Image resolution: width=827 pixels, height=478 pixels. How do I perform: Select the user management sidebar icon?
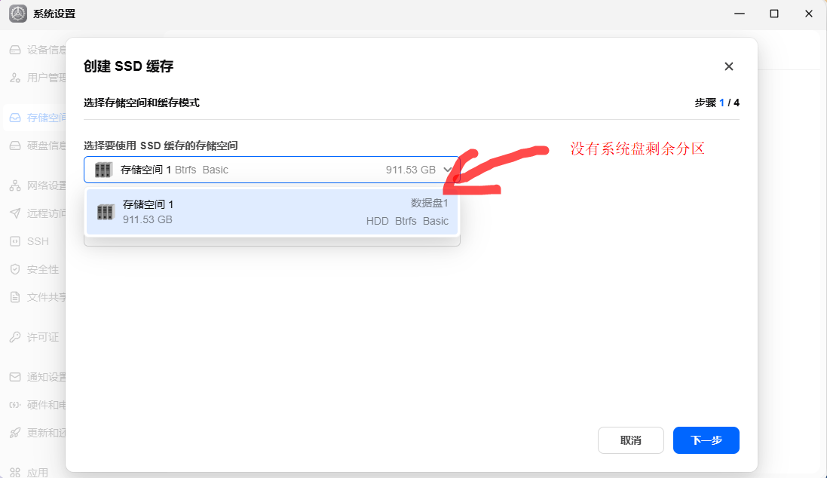point(15,78)
